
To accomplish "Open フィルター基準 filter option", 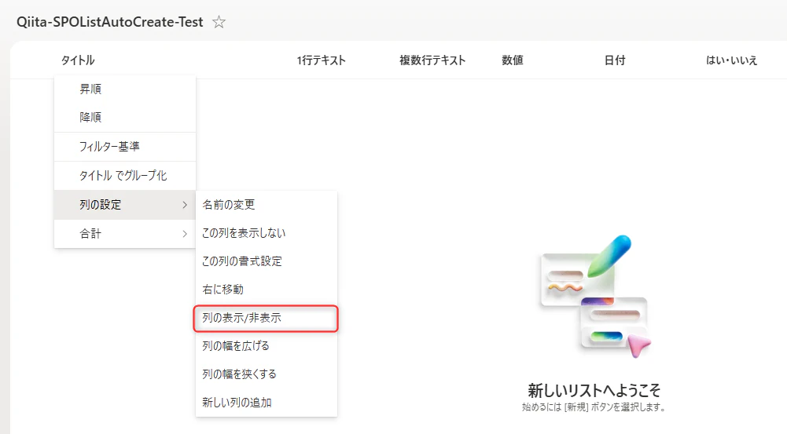I will (124, 147).
